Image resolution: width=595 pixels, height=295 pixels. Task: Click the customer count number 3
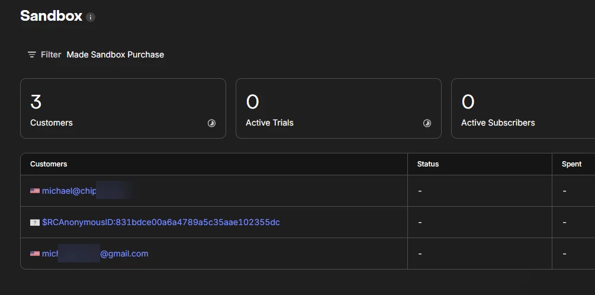[36, 102]
